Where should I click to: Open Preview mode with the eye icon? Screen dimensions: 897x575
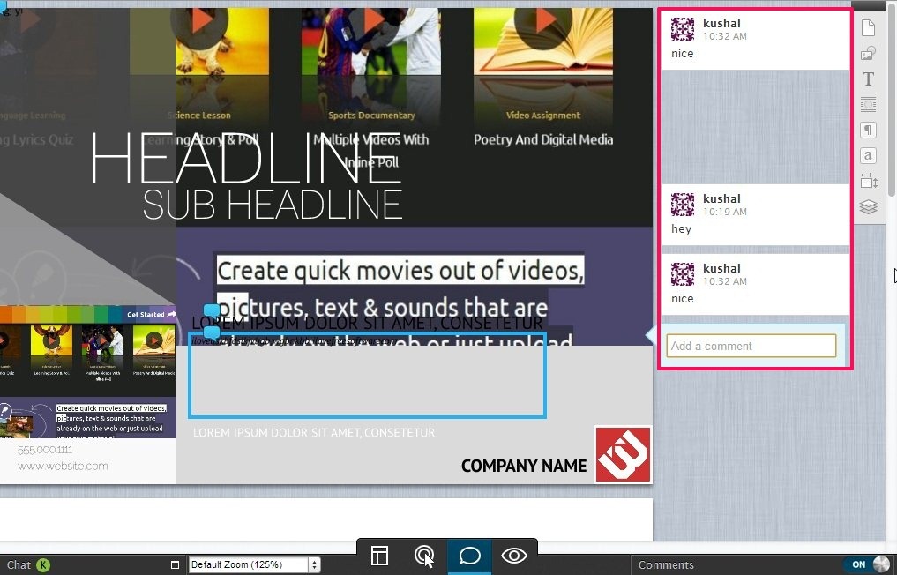513,556
